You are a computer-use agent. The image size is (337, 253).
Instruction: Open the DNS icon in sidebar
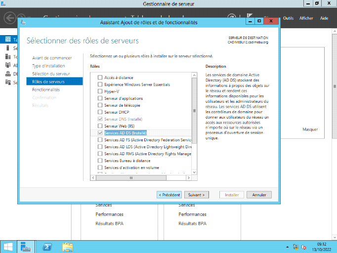8,74
